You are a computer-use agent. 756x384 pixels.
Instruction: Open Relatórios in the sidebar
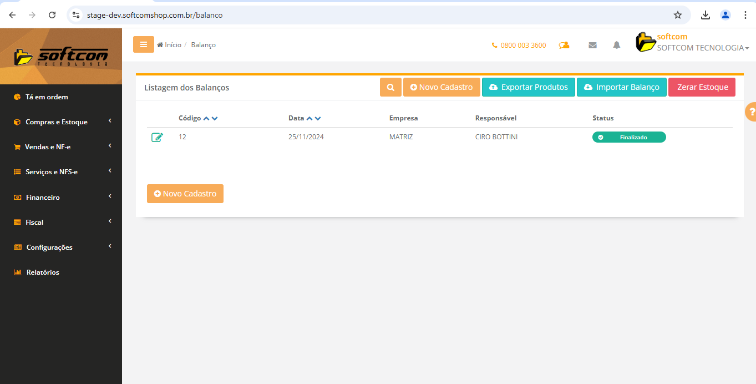tap(43, 272)
